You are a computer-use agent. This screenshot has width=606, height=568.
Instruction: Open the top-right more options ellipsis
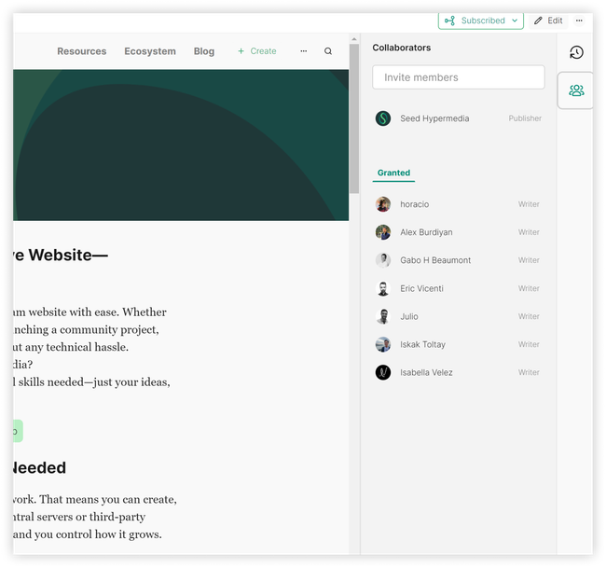[579, 21]
